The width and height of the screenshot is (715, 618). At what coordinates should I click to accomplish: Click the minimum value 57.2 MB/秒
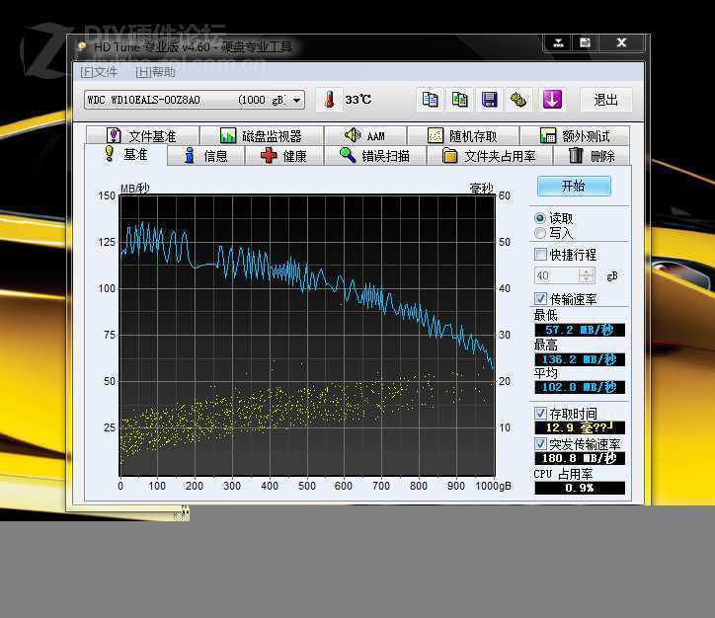pyautogui.click(x=580, y=330)
